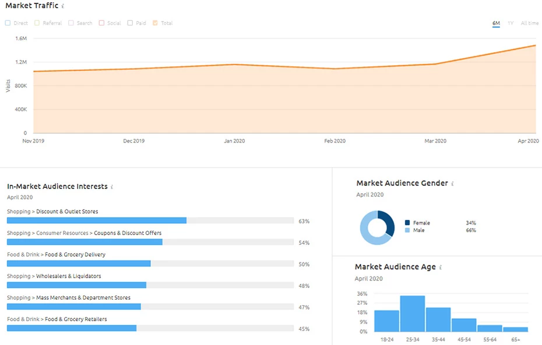Click the 65+ age bar

tap(515, 329)
